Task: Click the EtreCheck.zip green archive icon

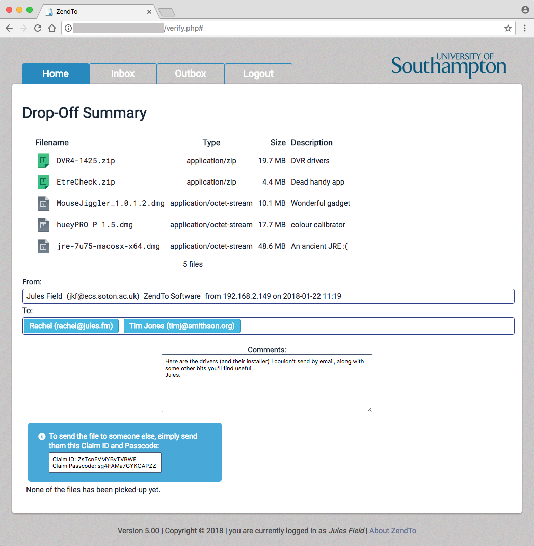Action: coord(43,182)
